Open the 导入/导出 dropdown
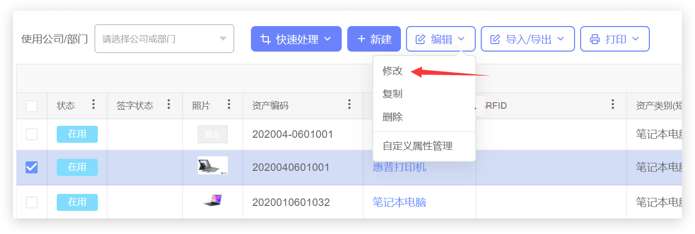This screenshot has width=695, height=234. (x=527, y=39)
